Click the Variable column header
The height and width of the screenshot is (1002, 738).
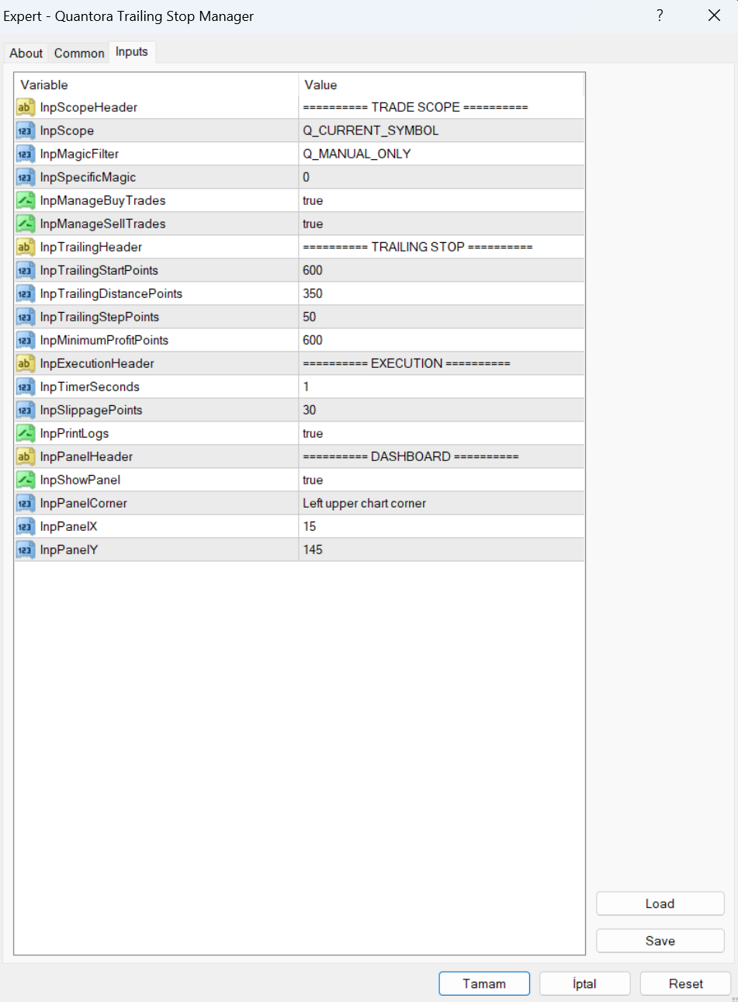[x=156, y=85]
